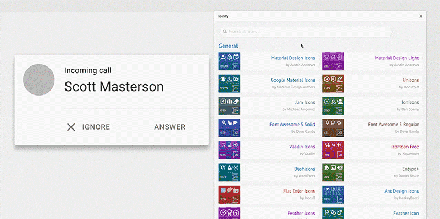This screenshot has height=219, width=440.
Task: Click the X icon beside IGNORE
Action: coord(71,127)
